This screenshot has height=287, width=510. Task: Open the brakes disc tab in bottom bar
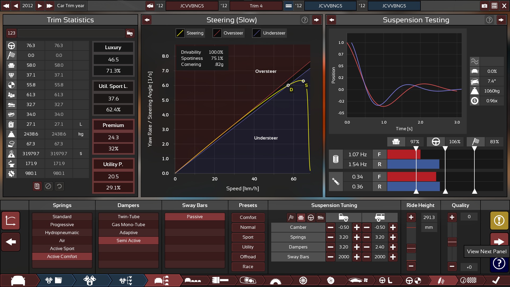click(331, 280)
